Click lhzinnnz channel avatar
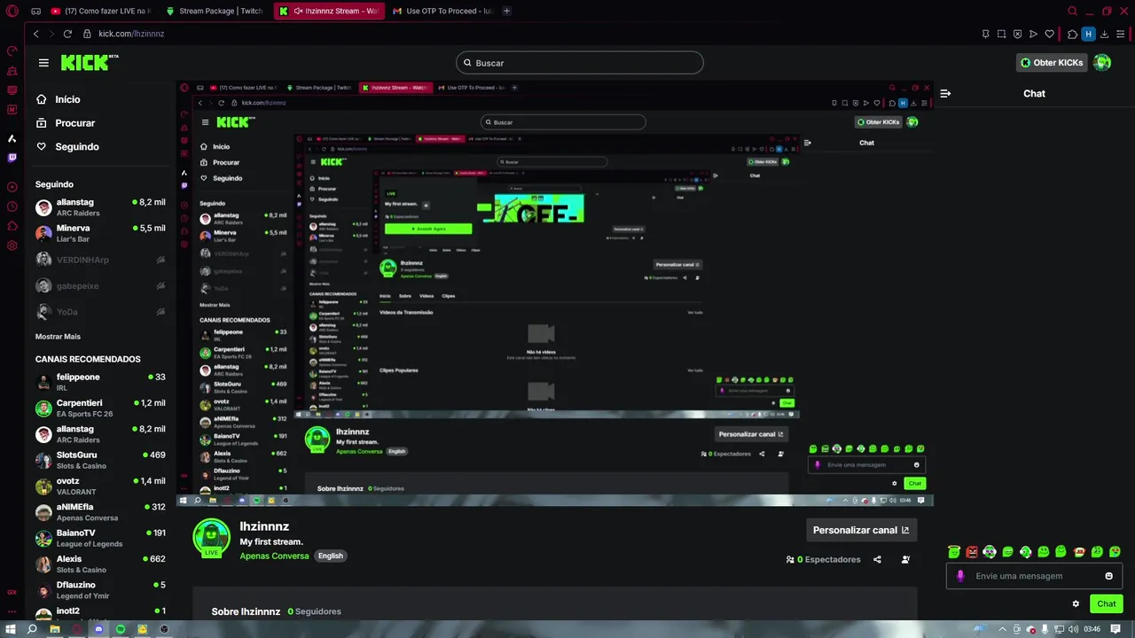 [x=211, y=538]
